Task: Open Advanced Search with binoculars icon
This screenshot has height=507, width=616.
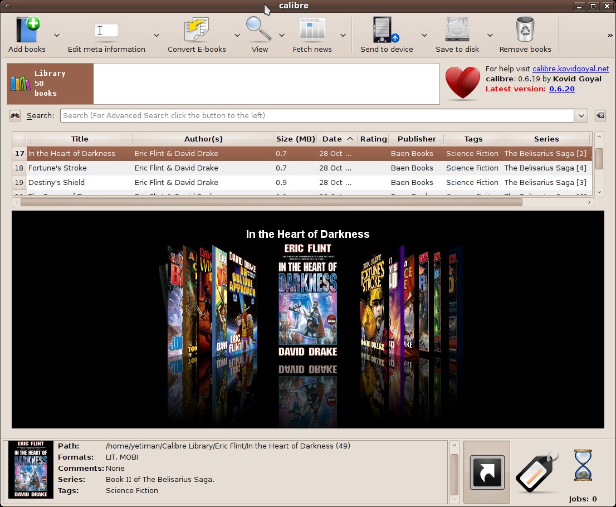Action: coord(15,115)
